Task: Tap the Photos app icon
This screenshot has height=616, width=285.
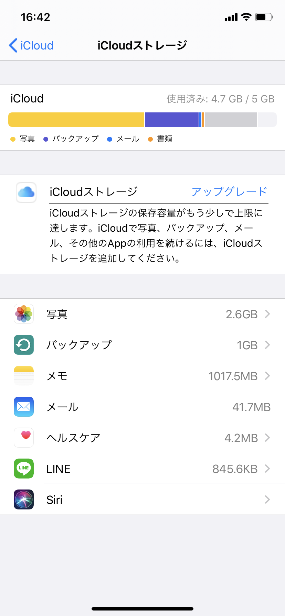Action: point(24,314)
